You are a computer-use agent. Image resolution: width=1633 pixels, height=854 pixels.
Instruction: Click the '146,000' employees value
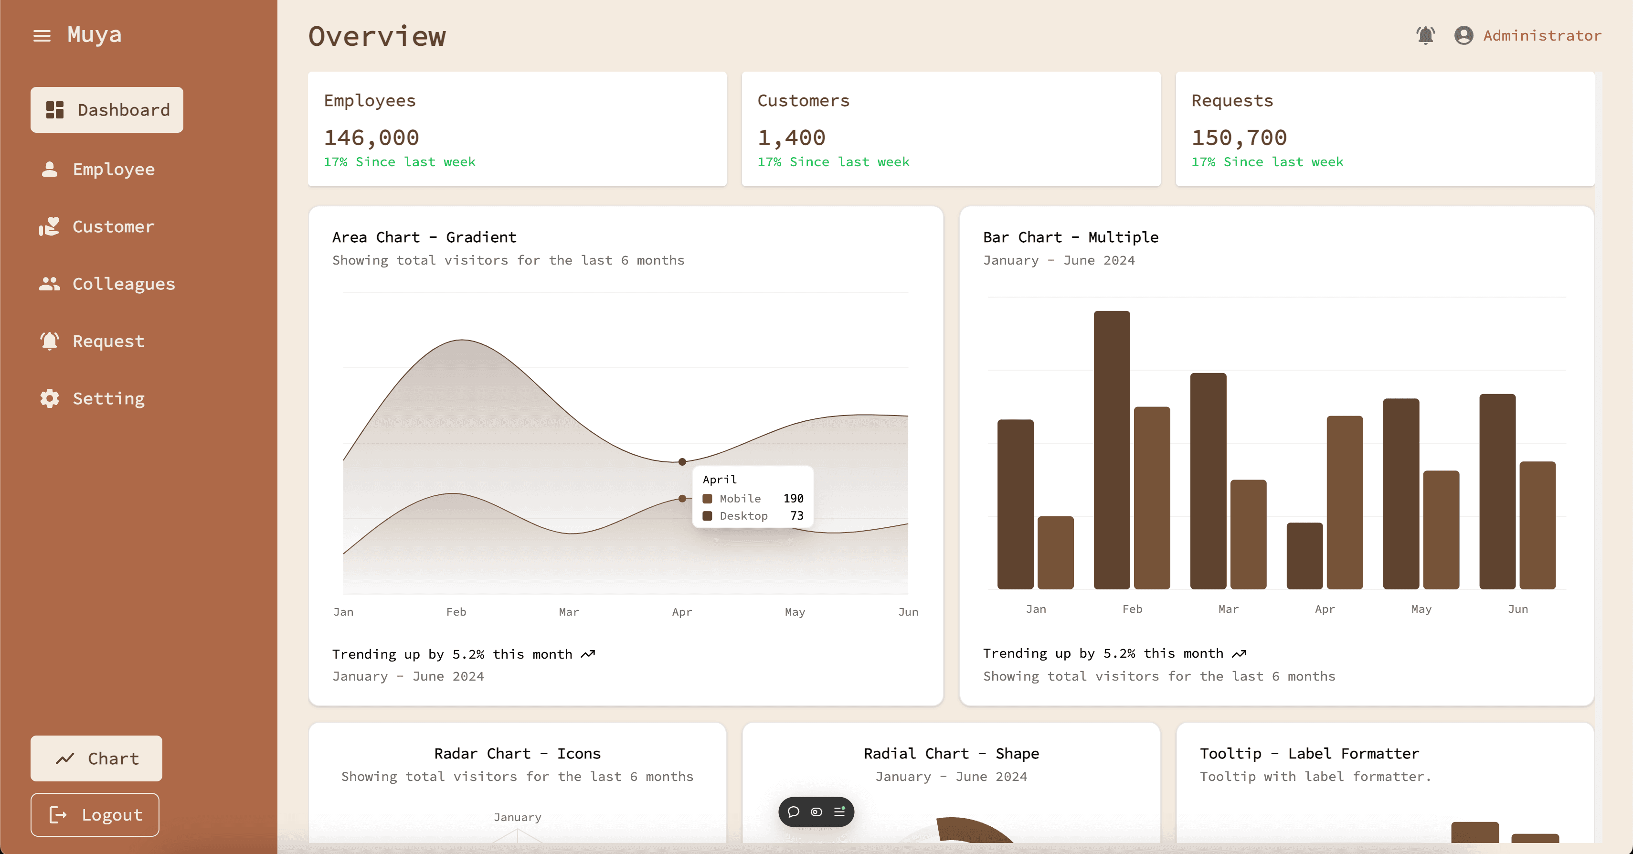[x=371, y=138]
